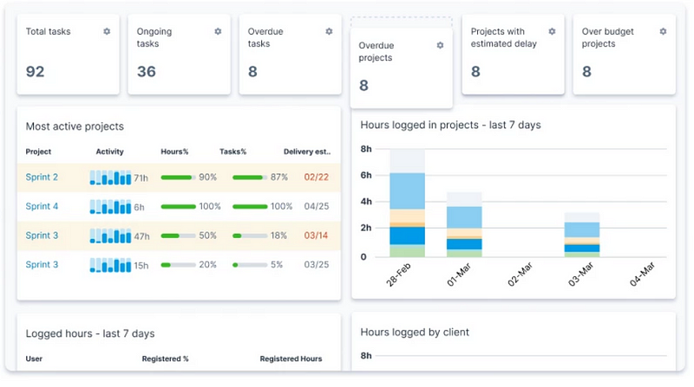Click the Hours% column header
694x387 pixels.
tap(174, 152)
